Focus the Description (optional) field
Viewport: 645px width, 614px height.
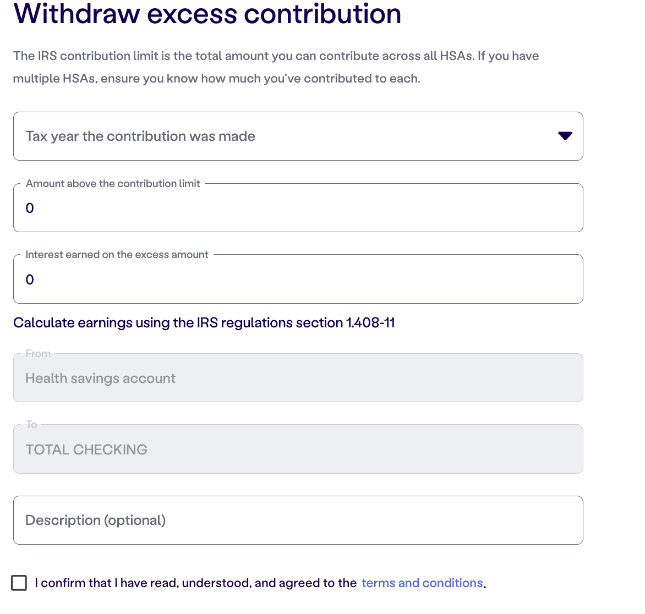coord(298,520)
